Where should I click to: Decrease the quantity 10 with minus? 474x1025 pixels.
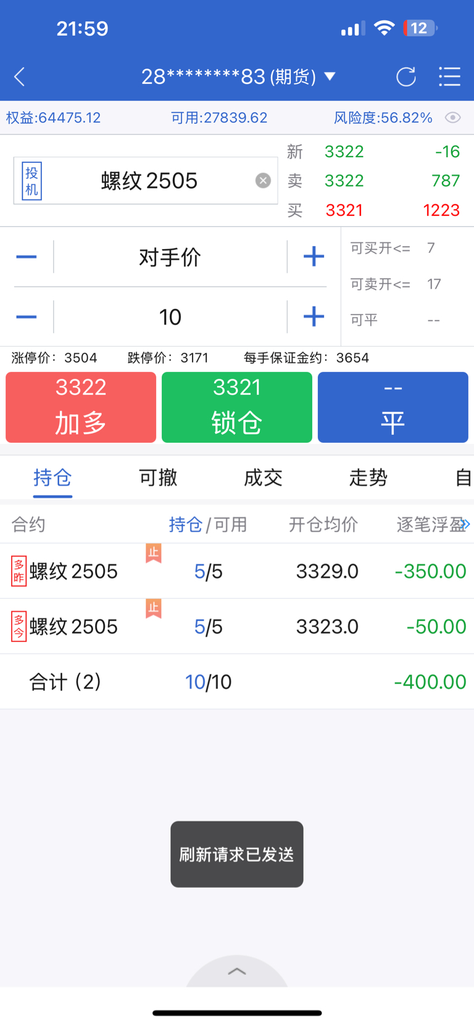click(x=27, y=317)
